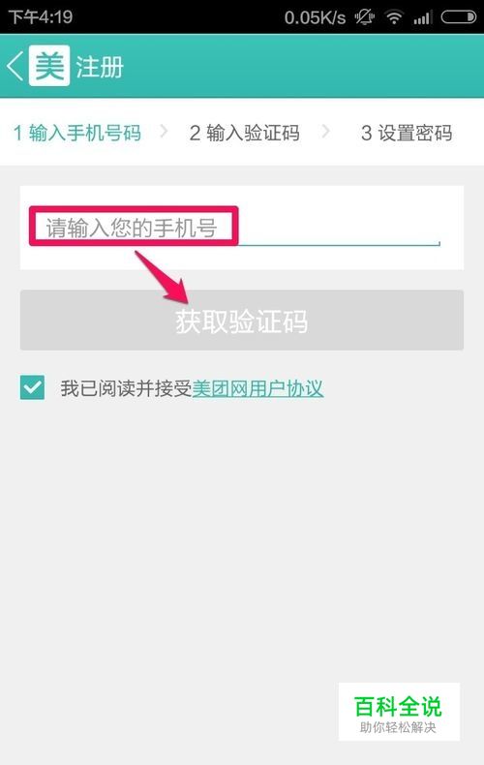Screen dimensions: 484x765
Task: Tap the 0.05K/s network speed indicator
Action: pyautogui.click(x=316, y=18)
